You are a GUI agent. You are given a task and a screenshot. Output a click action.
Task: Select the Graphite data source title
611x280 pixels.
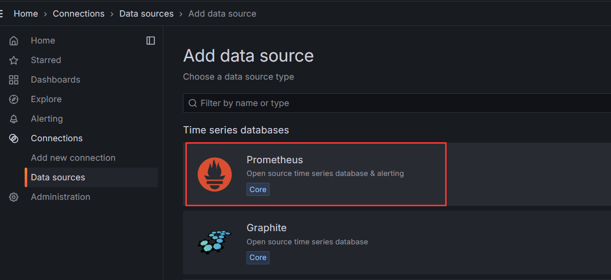click(x=267, y=228)
